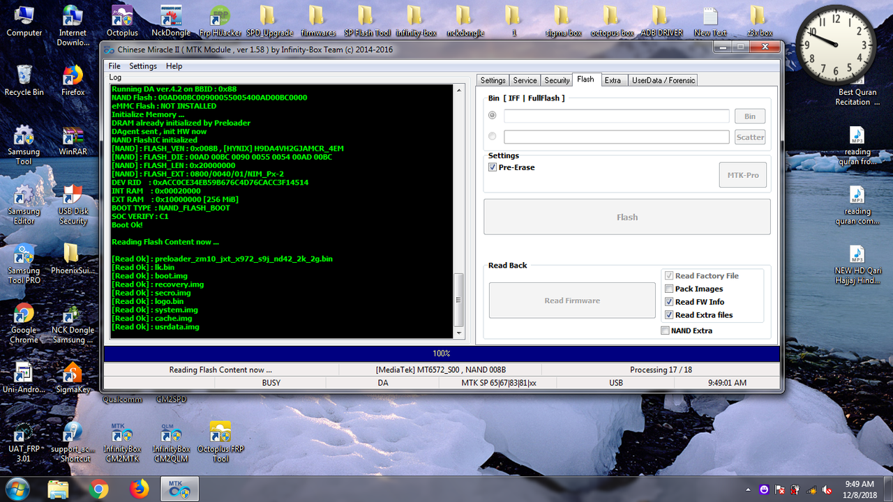Switch to the Settings tab
Viewport: 893px width, 502px height.
tap(493, 80)
